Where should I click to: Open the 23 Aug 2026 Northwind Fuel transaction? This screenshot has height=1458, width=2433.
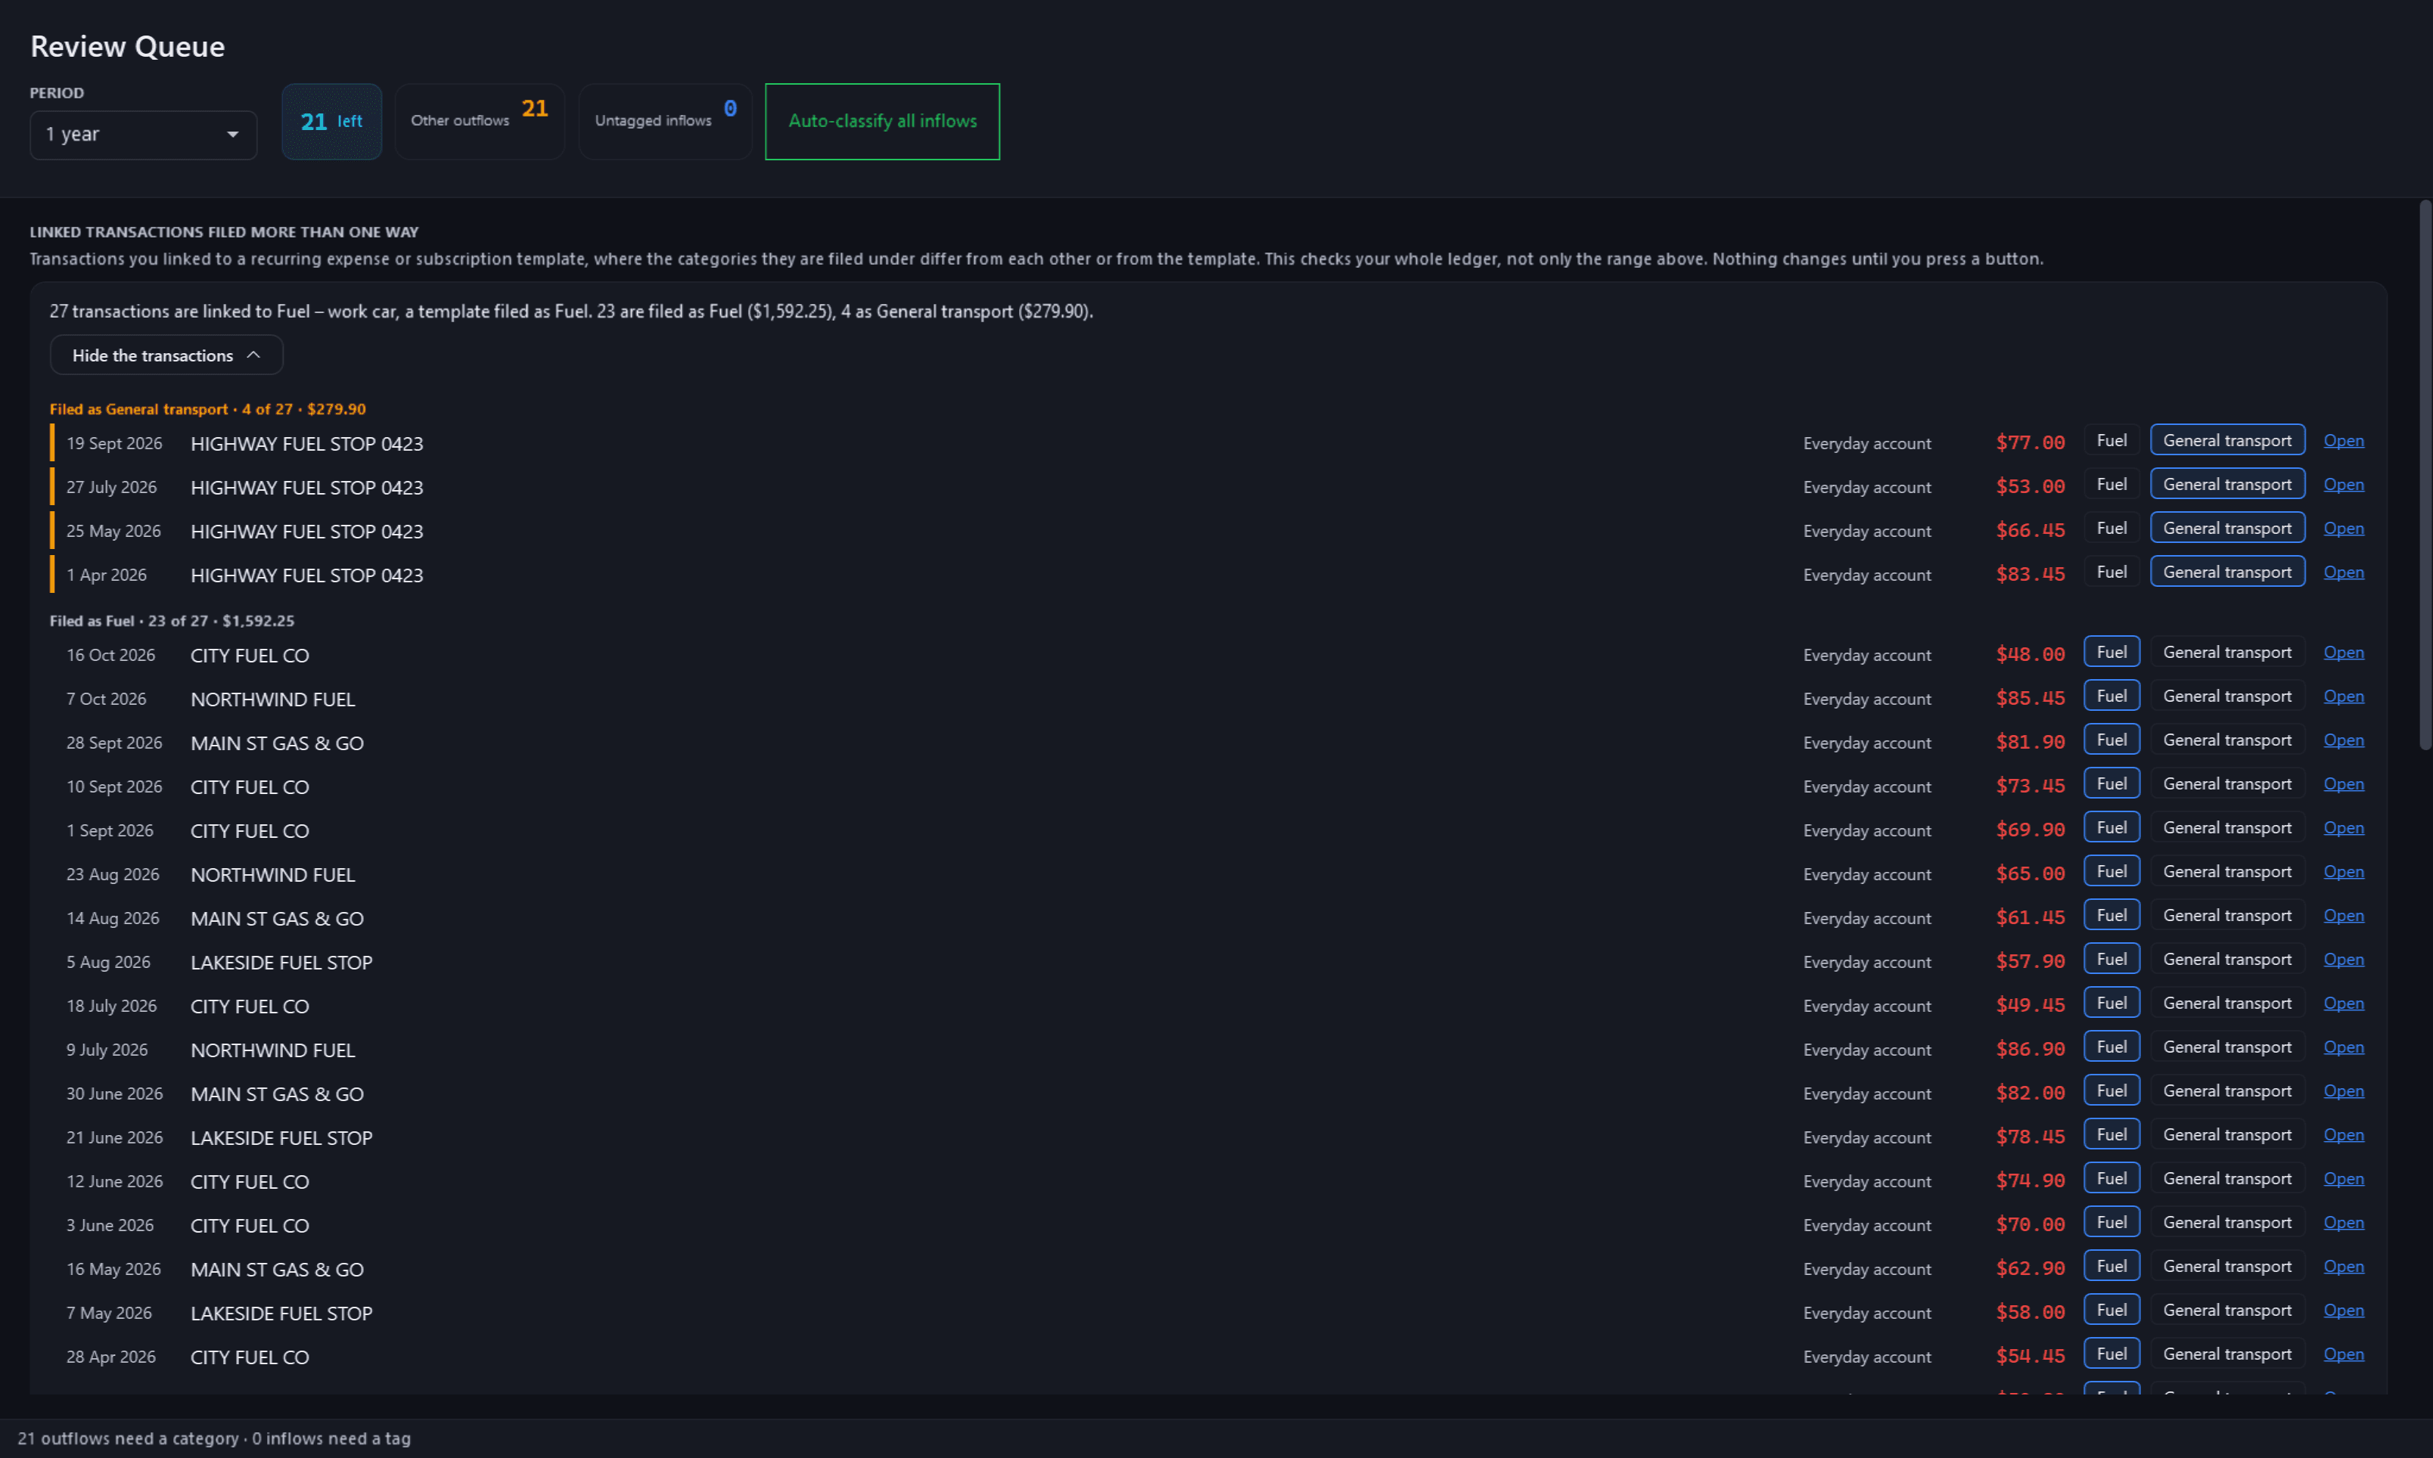[2343, 873]
